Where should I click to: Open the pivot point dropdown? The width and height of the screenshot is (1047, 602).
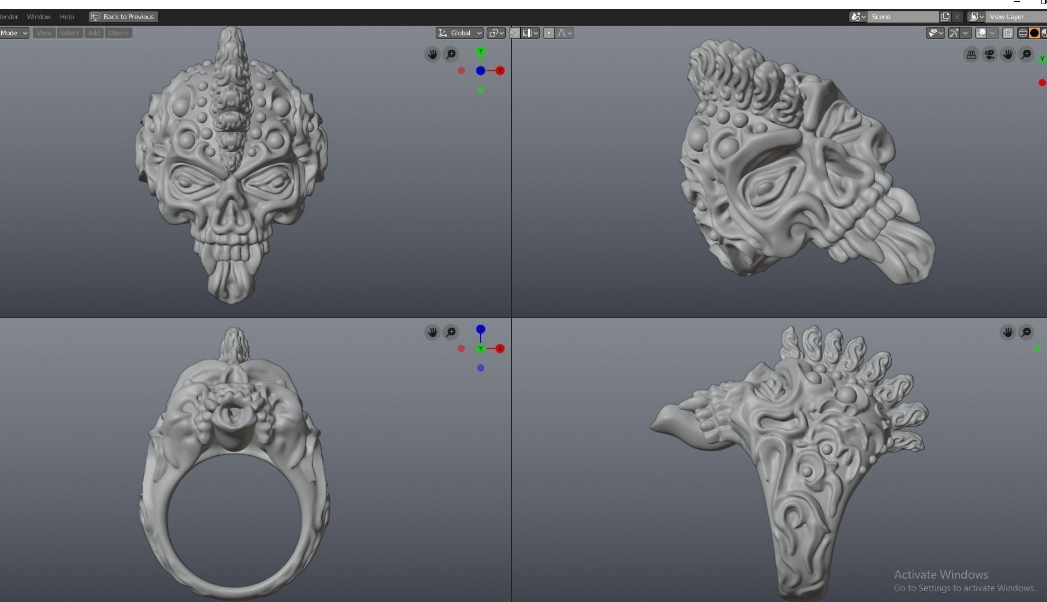[x=496, y=33]
